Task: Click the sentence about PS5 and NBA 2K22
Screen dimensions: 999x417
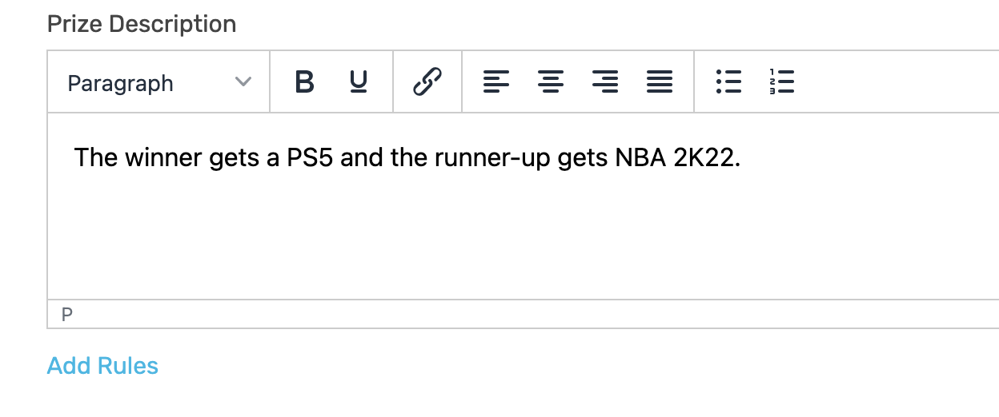Action: click(x=407, y=158)
